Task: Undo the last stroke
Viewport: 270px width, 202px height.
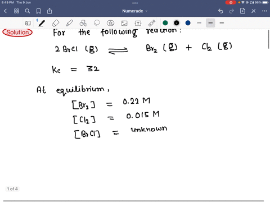Action: tap(220, 11)
